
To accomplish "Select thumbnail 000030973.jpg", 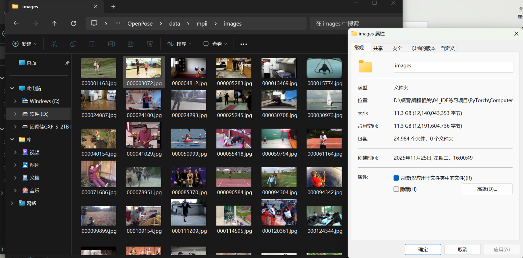I will click(x=325, y=104).
